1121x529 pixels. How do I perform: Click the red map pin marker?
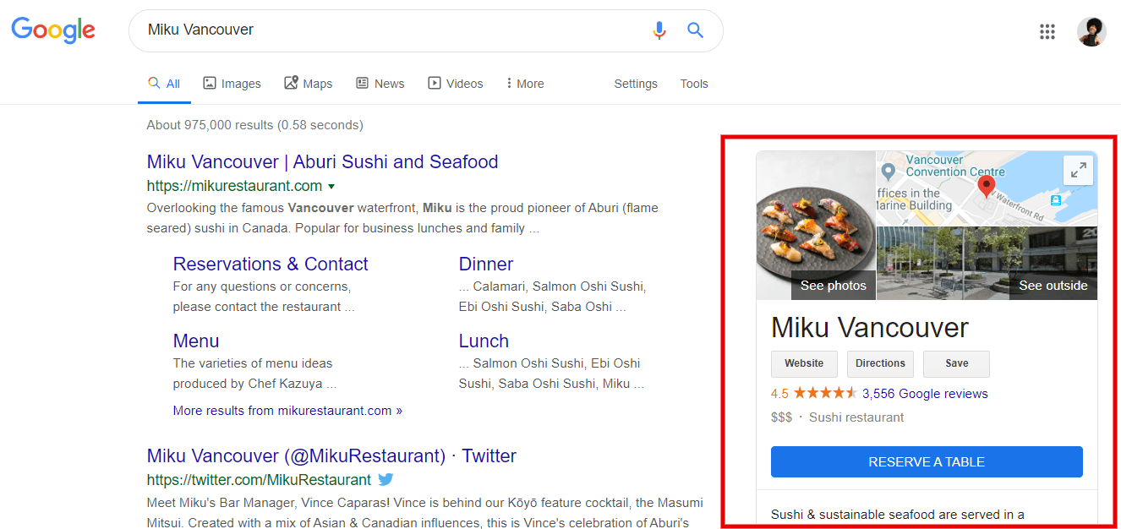tap(986, 186)
